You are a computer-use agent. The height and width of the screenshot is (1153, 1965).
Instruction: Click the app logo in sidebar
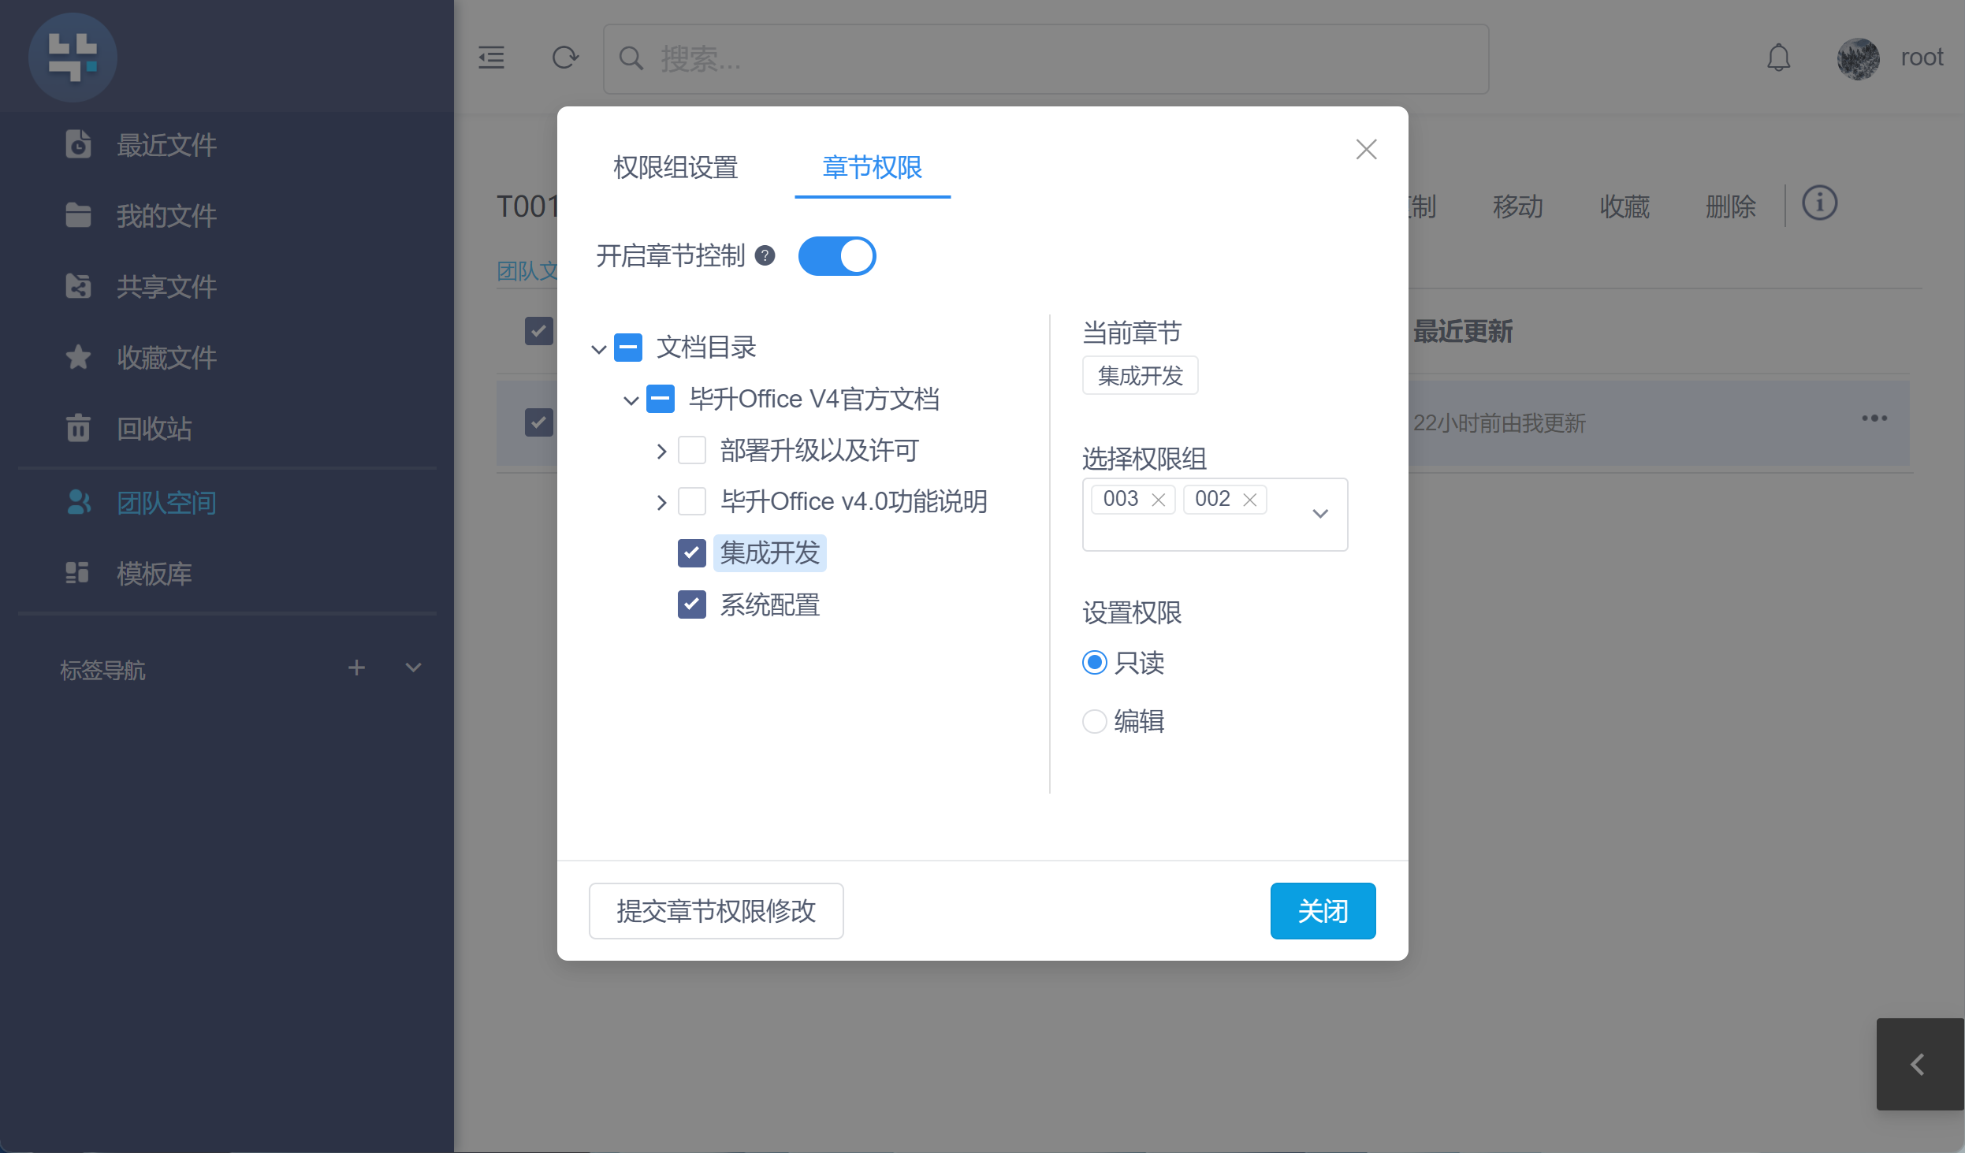73,57
